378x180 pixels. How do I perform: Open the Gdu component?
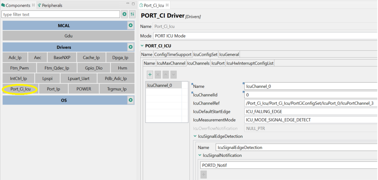69,36
